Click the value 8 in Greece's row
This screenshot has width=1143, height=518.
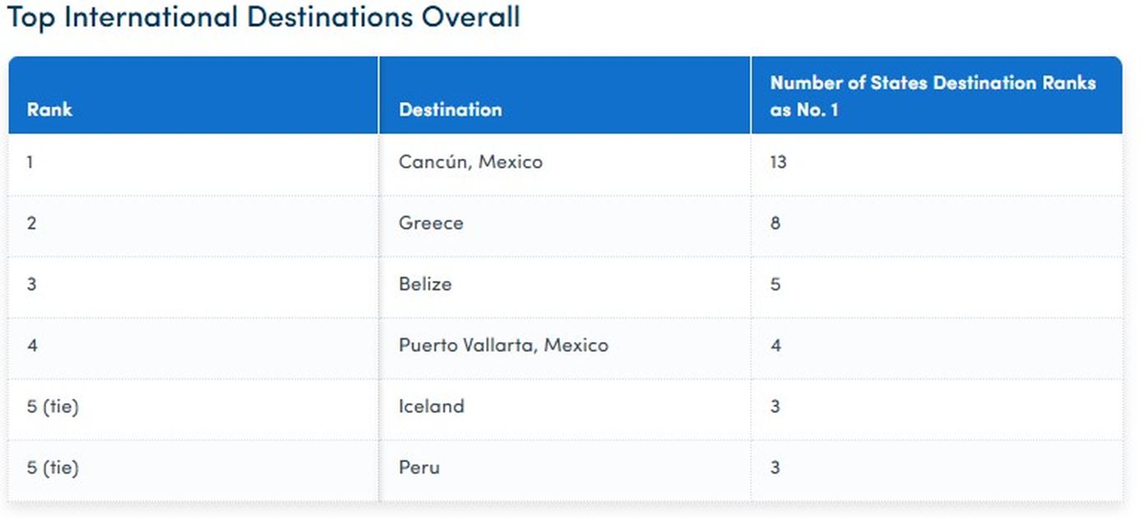775,223
